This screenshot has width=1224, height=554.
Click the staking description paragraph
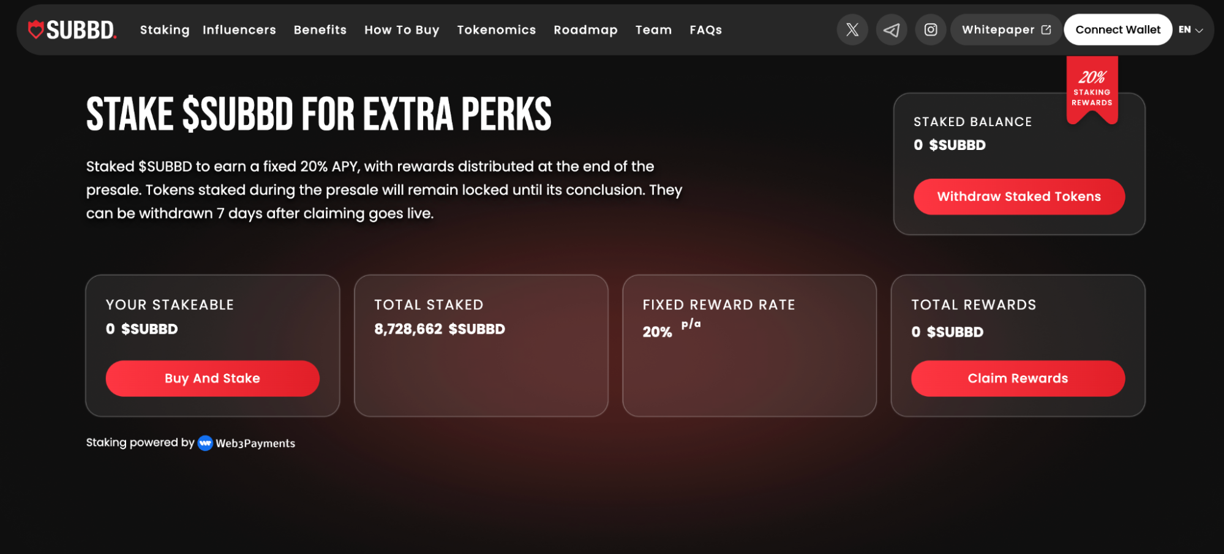click(x=384, y=190)
